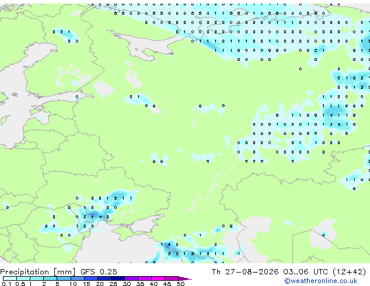Click the legend label '25'
The image size is (370, 286).
(113, 284)
